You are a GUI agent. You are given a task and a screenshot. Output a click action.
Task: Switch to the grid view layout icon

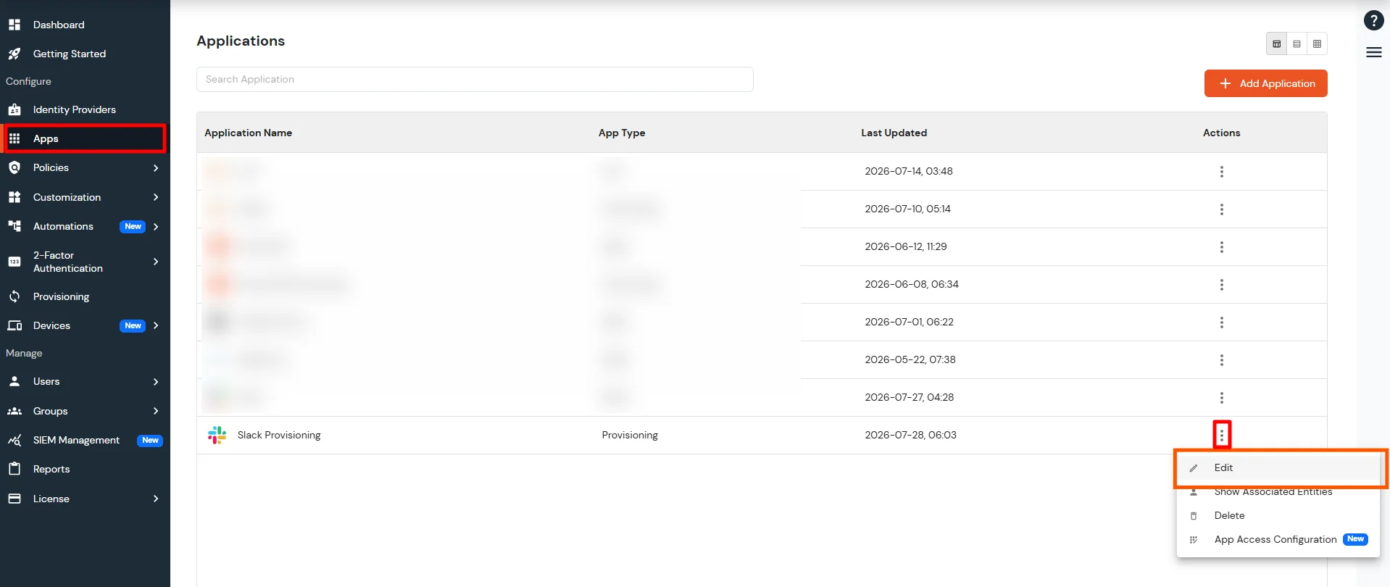tap(1317, 43)
